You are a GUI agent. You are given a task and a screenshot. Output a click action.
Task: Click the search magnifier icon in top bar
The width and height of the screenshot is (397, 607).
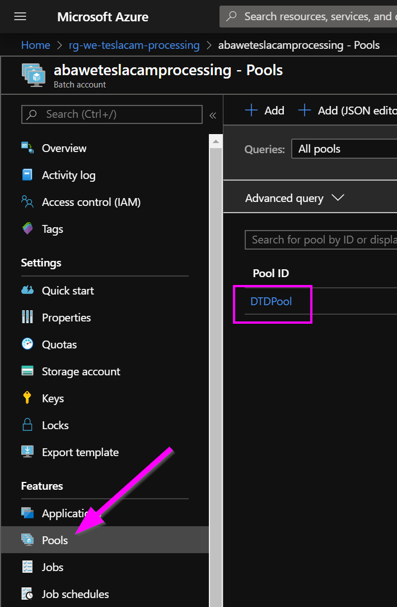click(231, 16)
